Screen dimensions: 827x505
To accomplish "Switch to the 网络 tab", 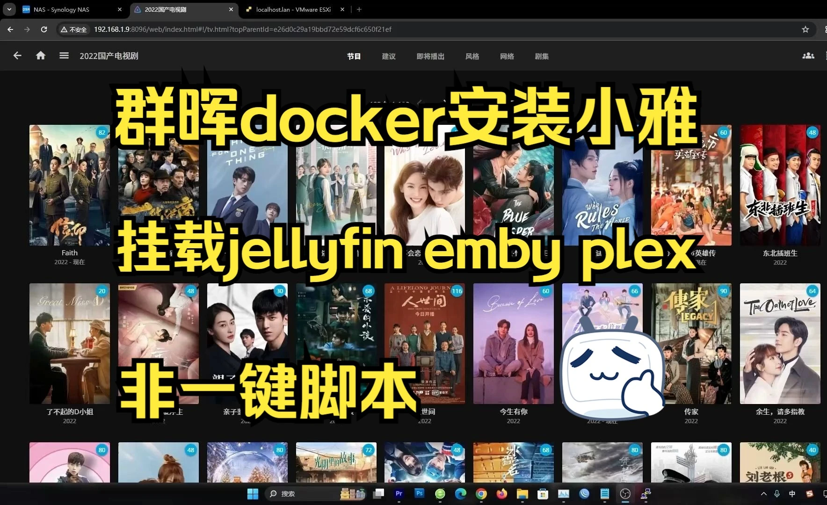I will point(507,56).
